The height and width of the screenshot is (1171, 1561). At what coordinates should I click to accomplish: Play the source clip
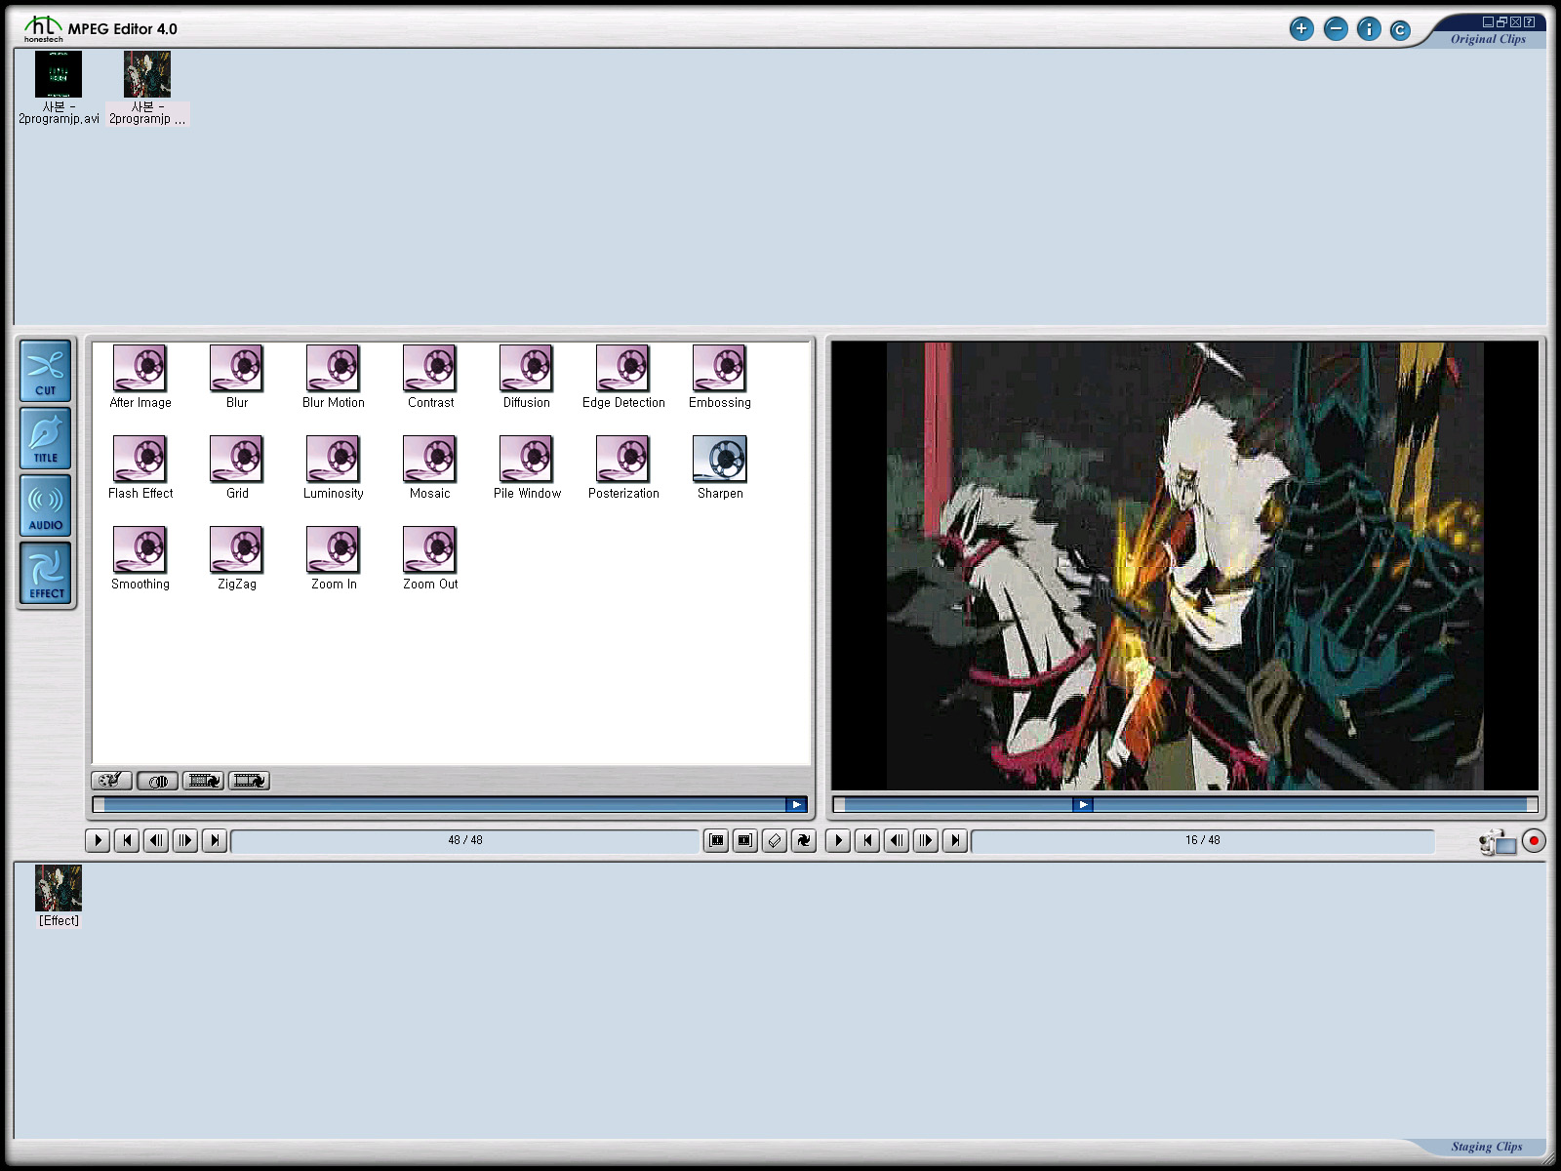98,840
